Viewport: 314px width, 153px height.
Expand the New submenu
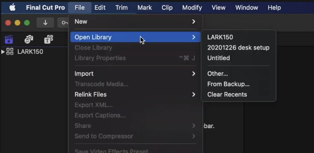135,21
